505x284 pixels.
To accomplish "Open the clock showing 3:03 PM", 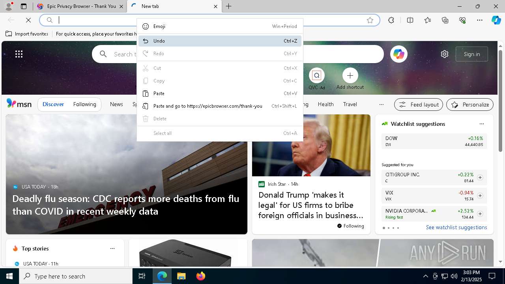I will [471, 276].
